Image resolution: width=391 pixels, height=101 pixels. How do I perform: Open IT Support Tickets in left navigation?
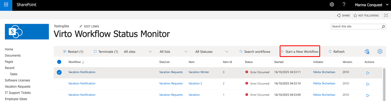coord(18,93)
